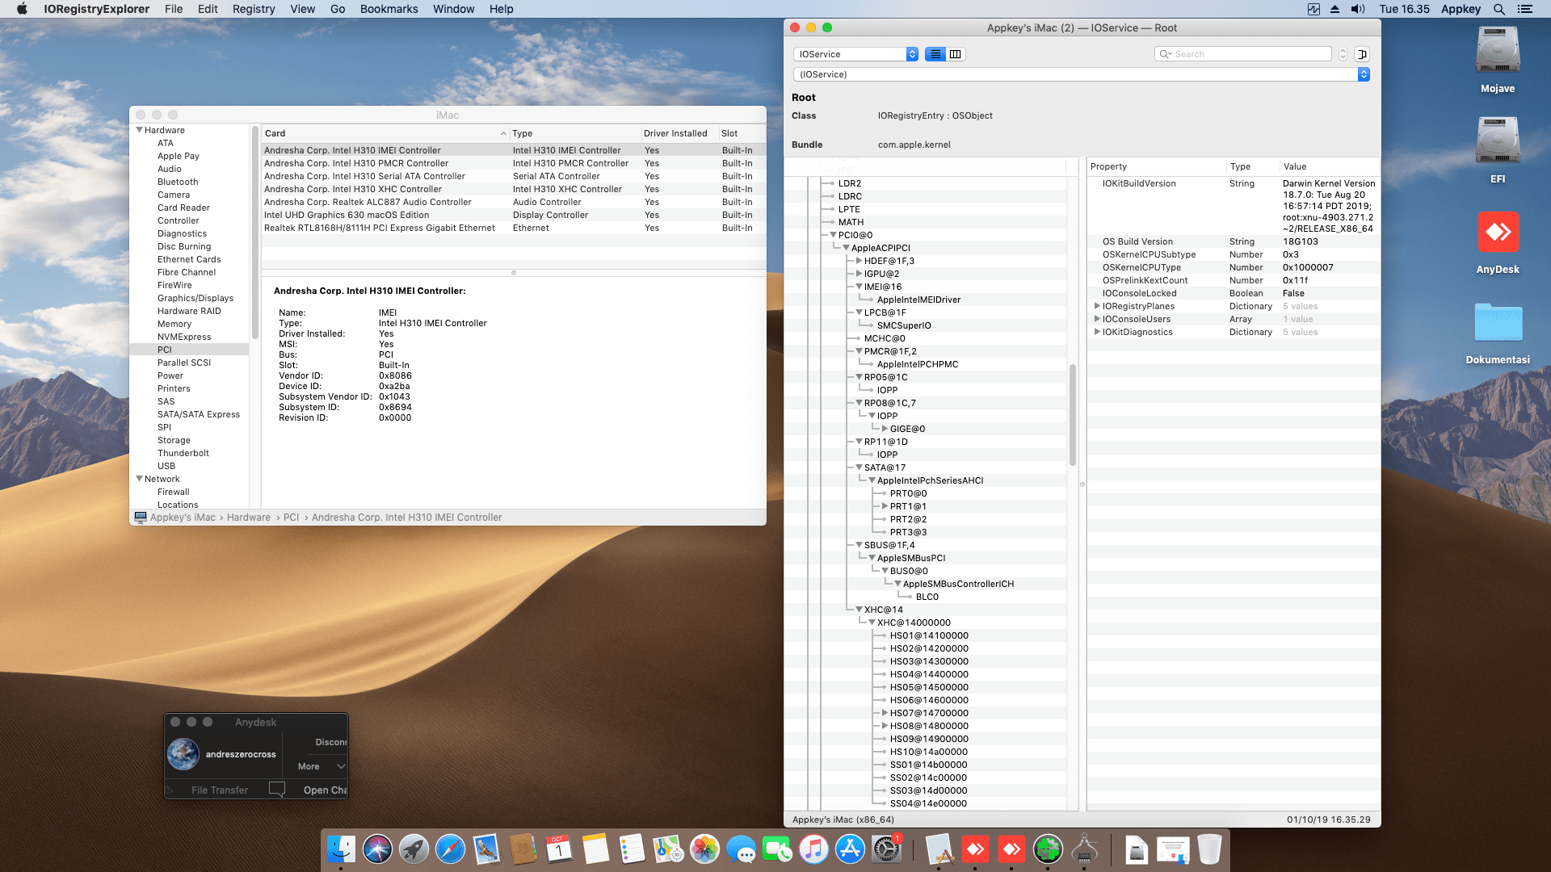Open iTunes from the Dock
The image size is (1551, 872).
tap(813, 849)
